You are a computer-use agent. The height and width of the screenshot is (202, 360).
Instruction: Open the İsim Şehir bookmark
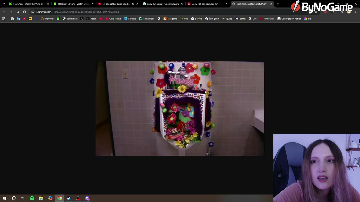(x=212, y=19)
